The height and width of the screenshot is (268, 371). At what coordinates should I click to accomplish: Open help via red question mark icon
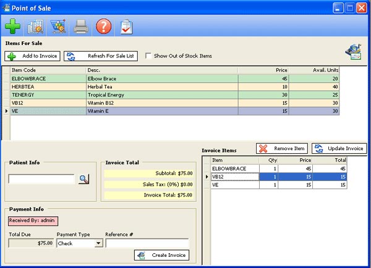click(x=104, y=27)
